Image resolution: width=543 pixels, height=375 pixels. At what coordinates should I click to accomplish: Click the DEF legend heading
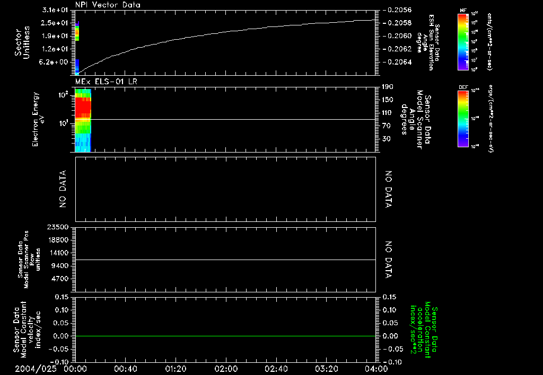coord(463,87)
